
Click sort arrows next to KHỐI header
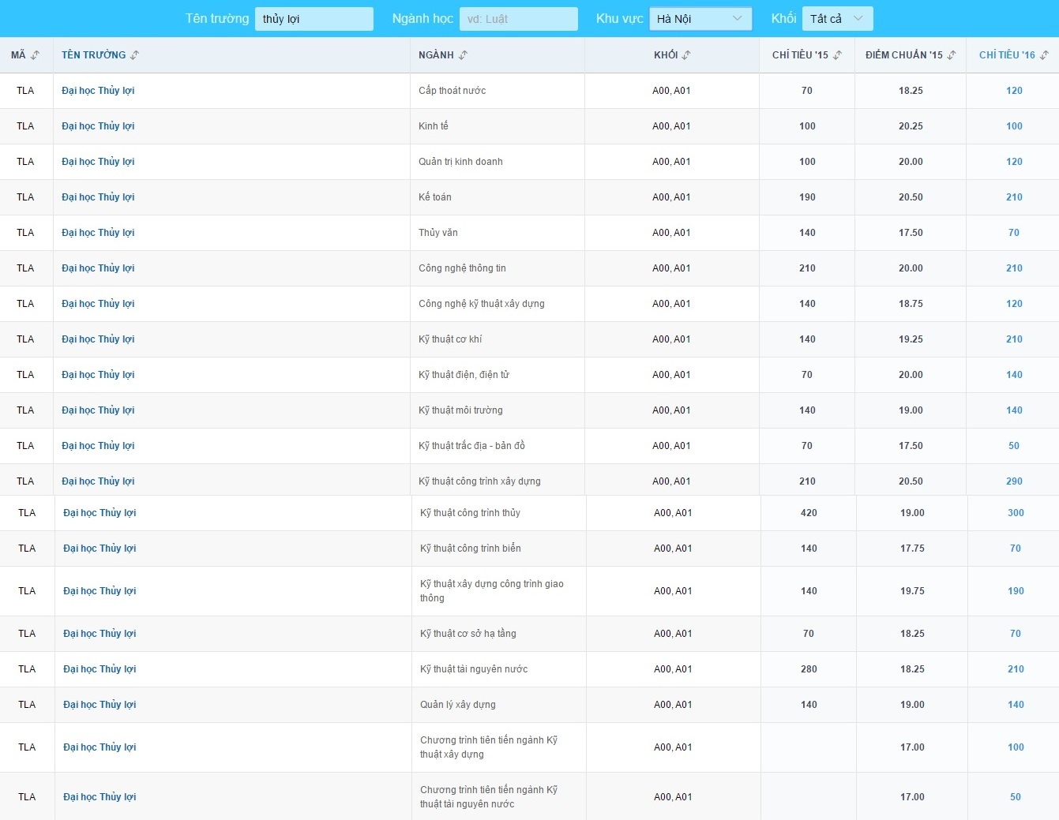point(686,55)
